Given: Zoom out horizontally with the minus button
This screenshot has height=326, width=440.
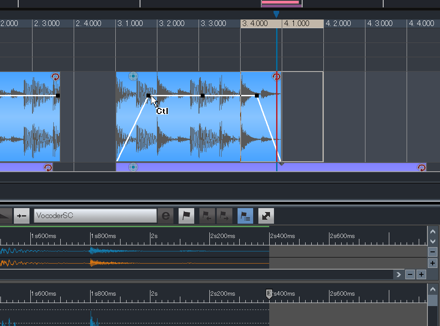Looking at the screenshot, I should [410, 274].
